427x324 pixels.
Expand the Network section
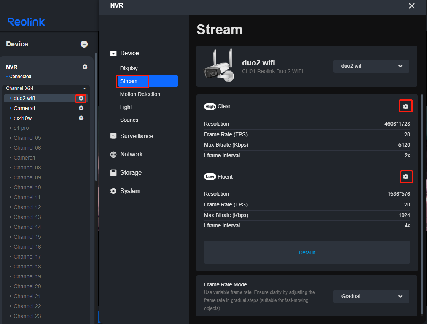point(131,155)
